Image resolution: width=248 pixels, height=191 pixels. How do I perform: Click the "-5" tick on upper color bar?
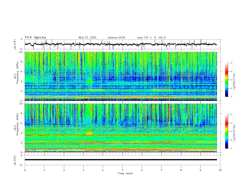coord(231,80)
